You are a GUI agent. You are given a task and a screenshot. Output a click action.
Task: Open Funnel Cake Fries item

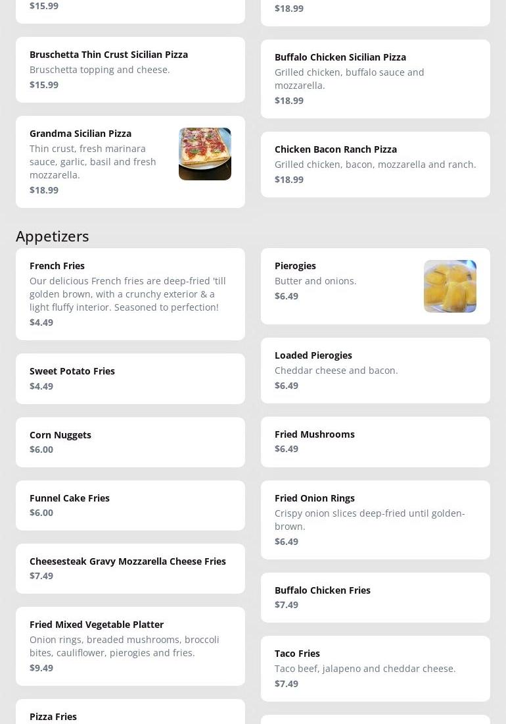coord(130,505)
